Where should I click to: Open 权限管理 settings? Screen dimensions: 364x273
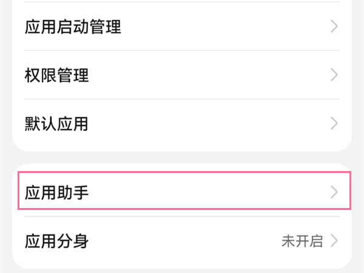57,76
